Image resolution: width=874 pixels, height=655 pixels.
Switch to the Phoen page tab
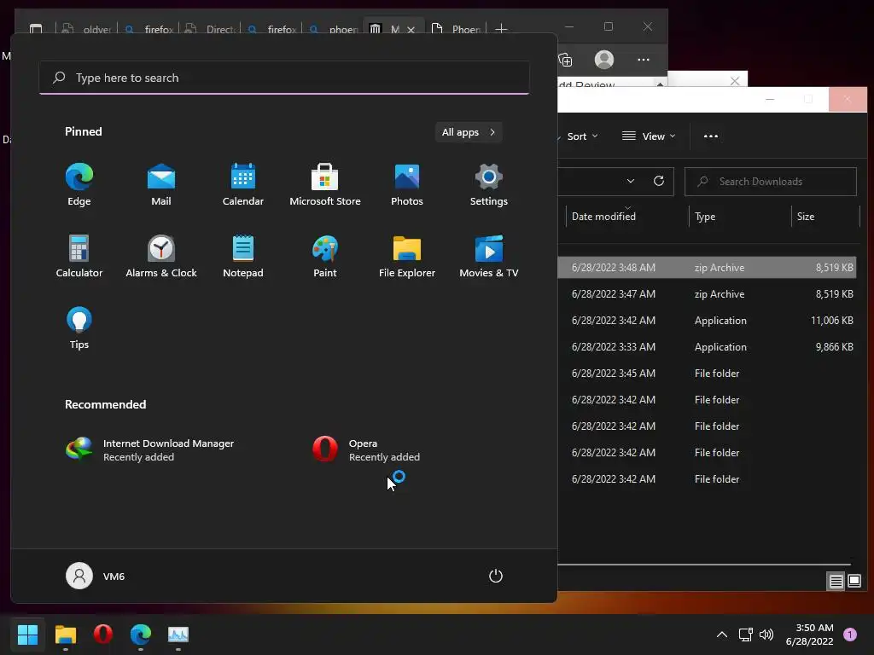pyautogui.click(x=456, y=29)
